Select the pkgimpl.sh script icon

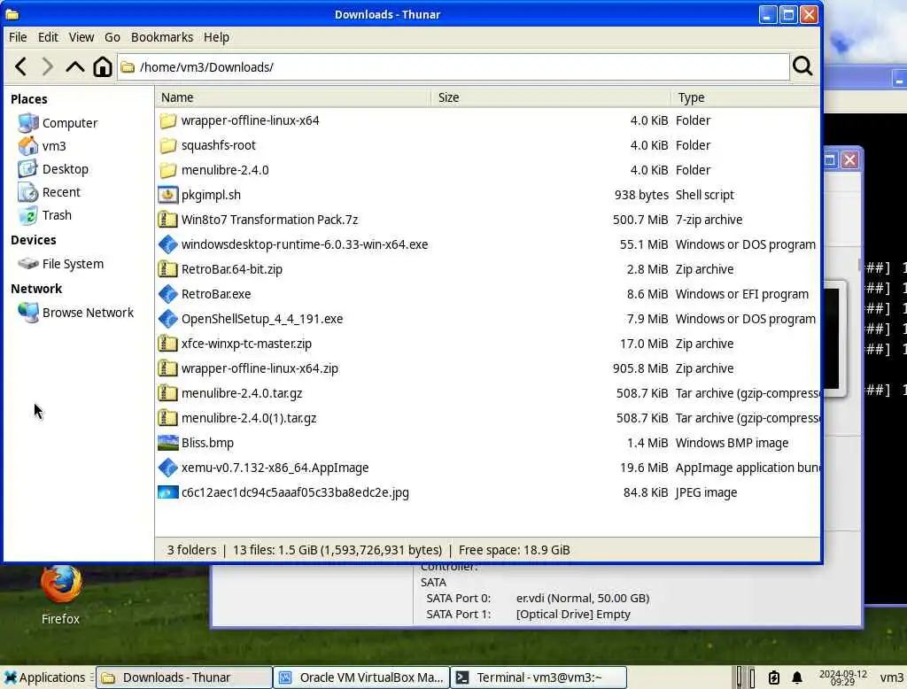(x=167, y=195)
